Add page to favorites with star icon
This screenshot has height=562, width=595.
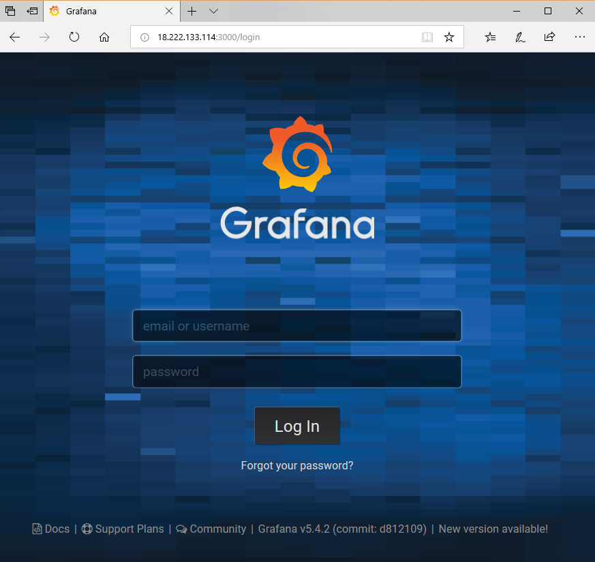click(449, 37)
